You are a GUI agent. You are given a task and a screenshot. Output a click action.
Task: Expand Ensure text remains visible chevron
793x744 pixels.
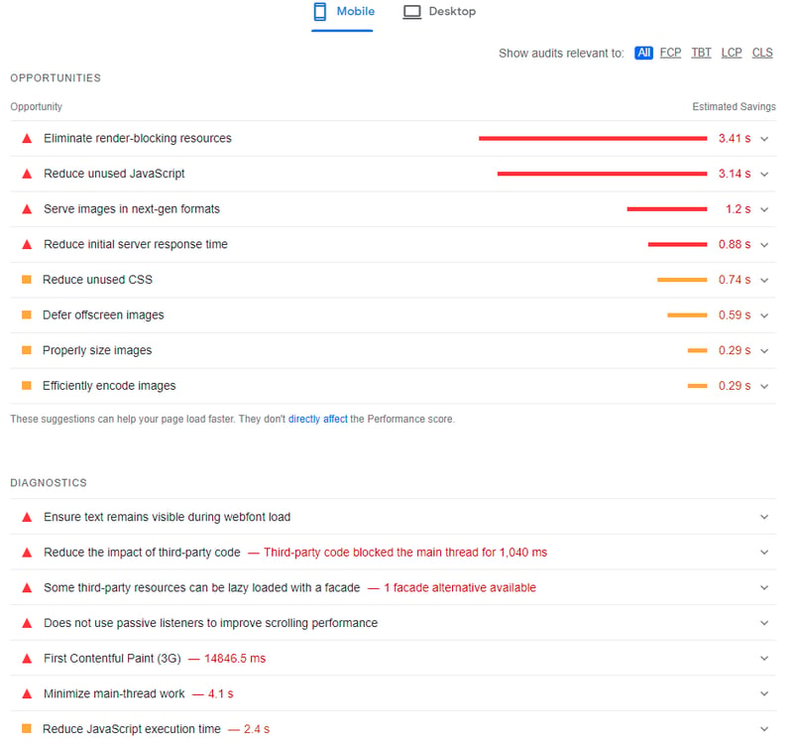(x=764, y=517)
